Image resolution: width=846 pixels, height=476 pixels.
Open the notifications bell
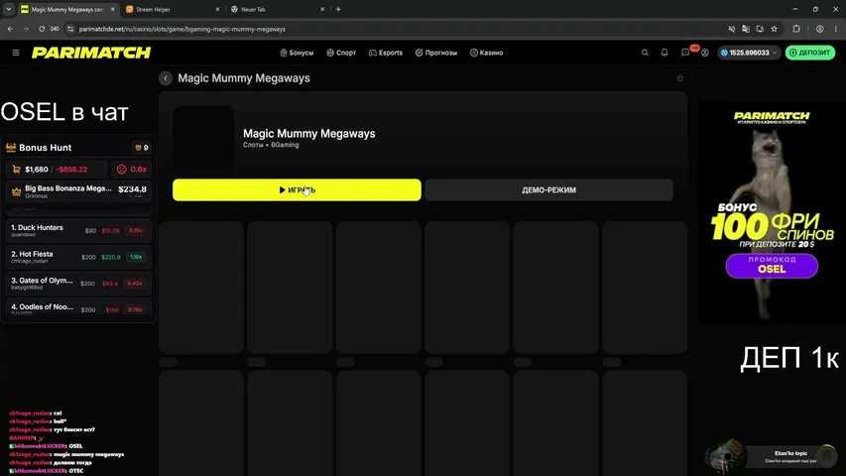(665, 53)
